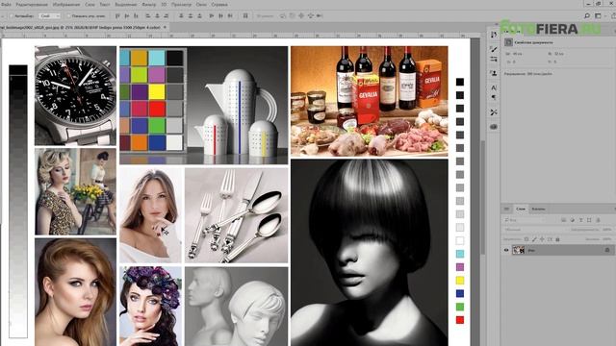Toggle the show transform controls checkbox
The image size is (616, 346).
point(68,16)
